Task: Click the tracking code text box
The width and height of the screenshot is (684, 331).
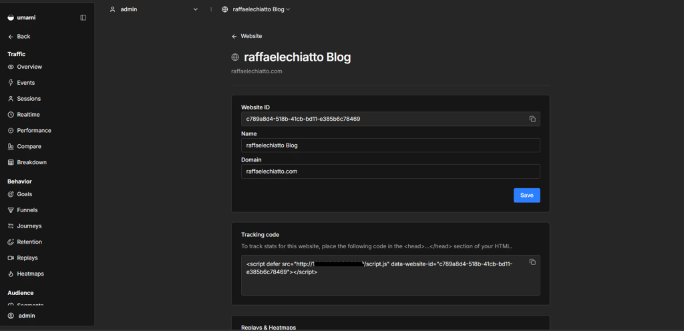Action: click(x=390, y=275)
